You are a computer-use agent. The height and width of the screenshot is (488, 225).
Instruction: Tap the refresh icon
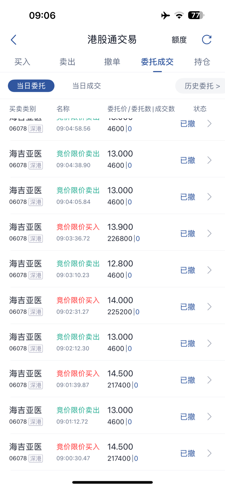click(x=207, y=40)
